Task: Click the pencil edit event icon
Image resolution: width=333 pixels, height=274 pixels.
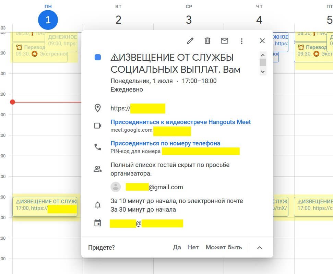Action: pos(190,40)
